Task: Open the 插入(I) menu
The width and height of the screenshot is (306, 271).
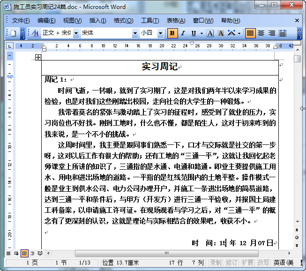Action: click(x=97, y=21)
